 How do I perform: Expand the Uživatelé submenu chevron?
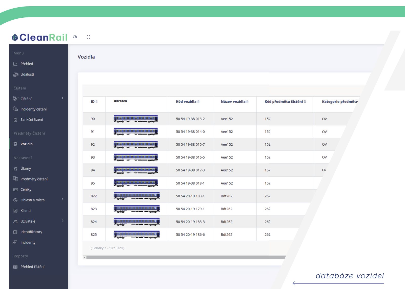63,221
